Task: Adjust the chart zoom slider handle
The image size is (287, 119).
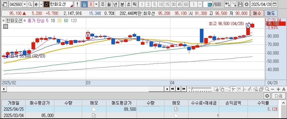Action: coord(192,88)
